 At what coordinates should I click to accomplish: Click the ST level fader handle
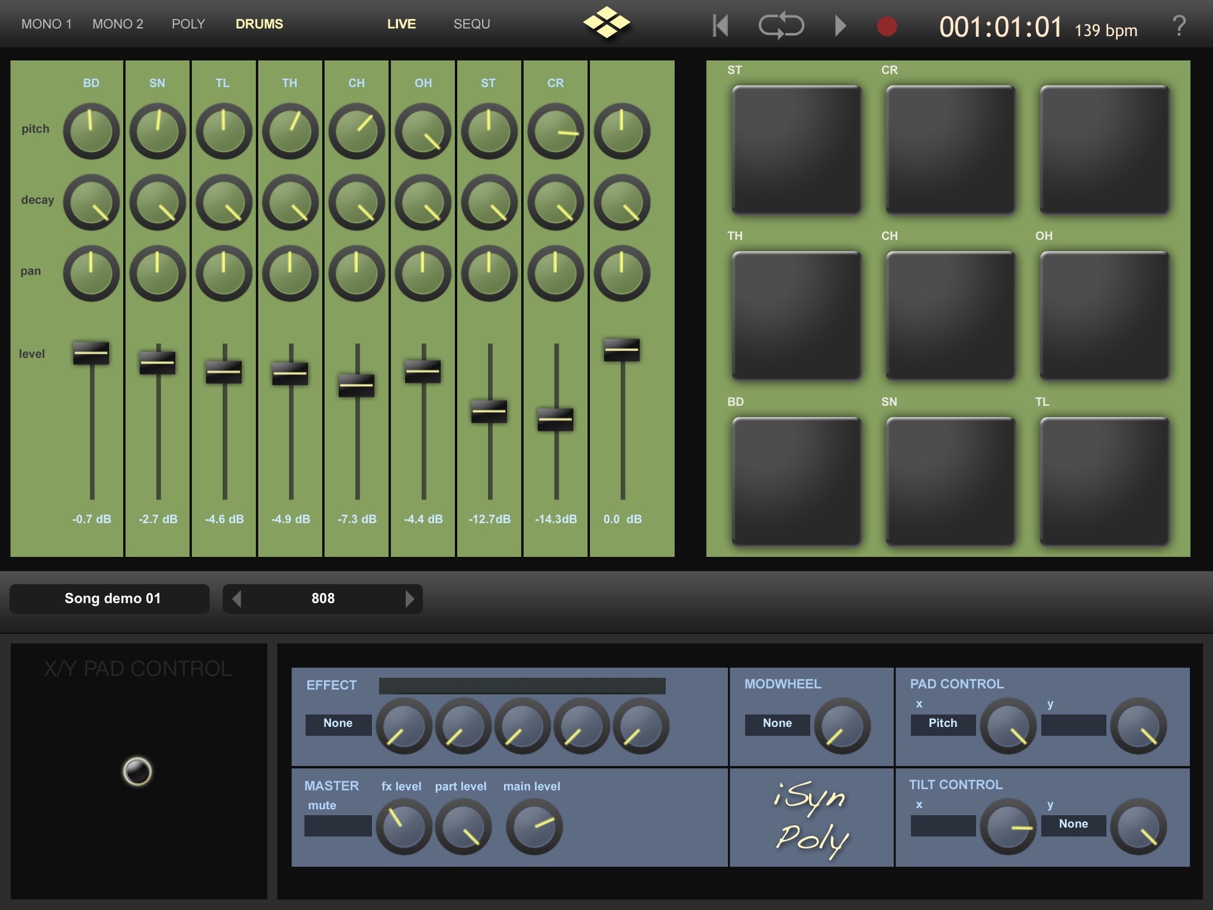coord(489,411)
